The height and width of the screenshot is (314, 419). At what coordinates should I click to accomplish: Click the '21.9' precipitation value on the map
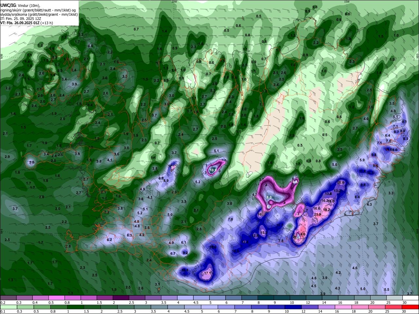[x=318, y=215]
